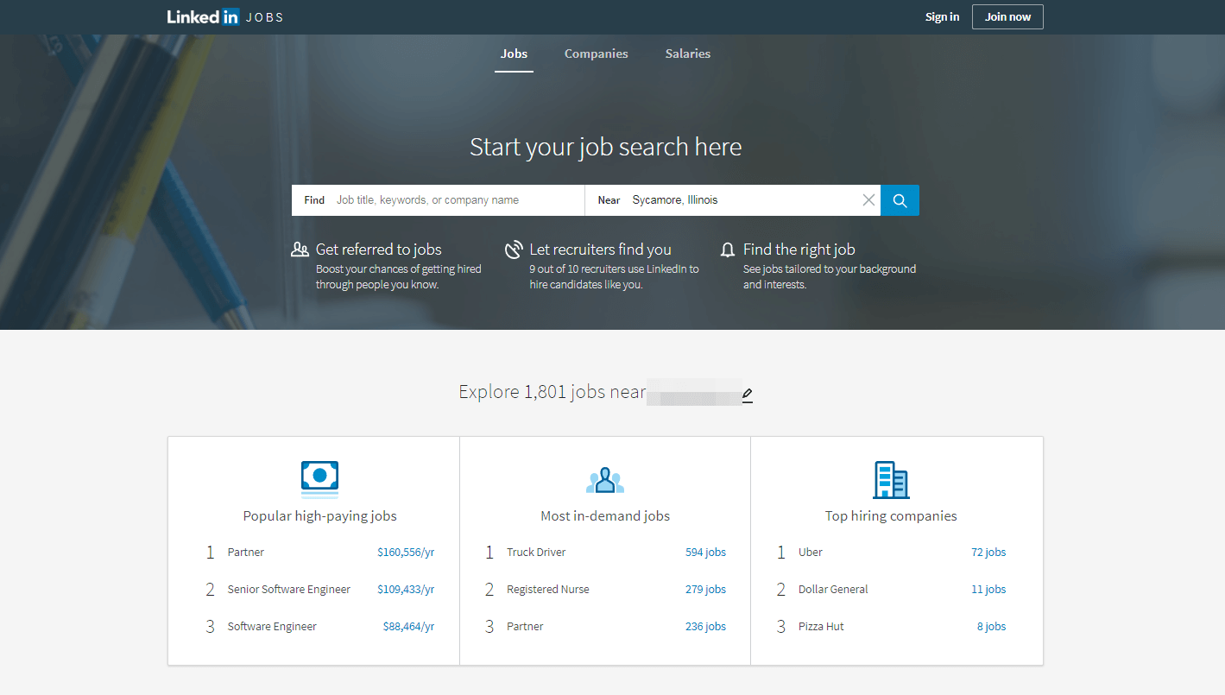Open Uber's 72 jobs link
The image size is (1225, 695).
988,553
